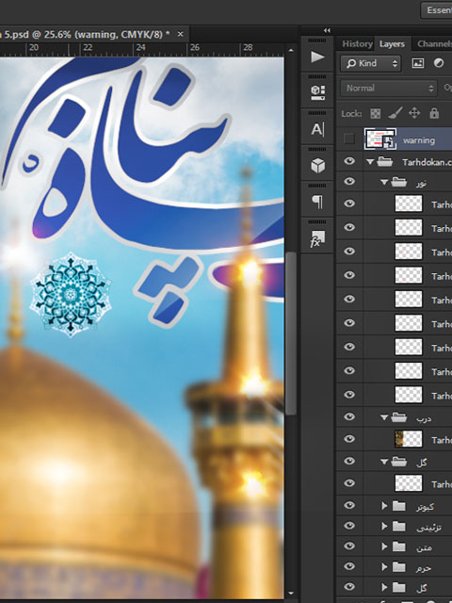The width and height of the screenshot is (452, 603).
Task: Click the vertical canvas scrollbar thumb
Action: pos(291,333)
